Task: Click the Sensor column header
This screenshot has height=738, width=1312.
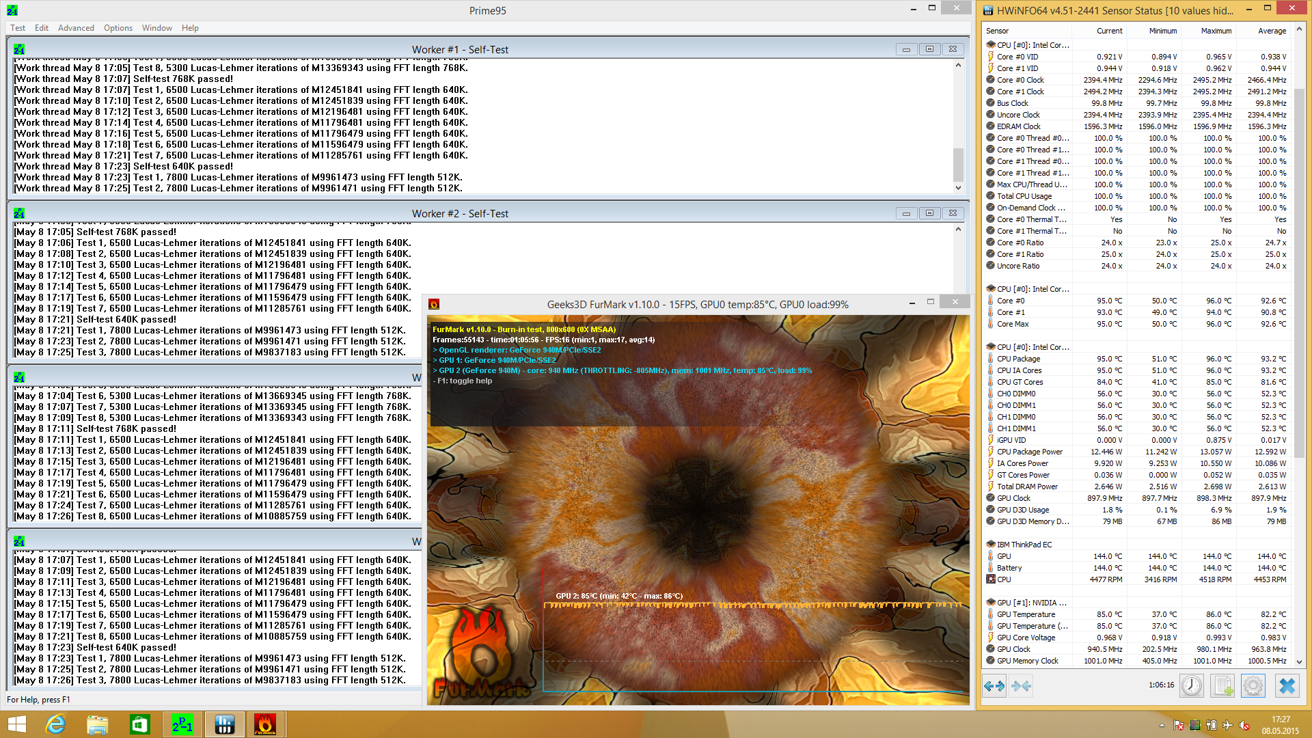Action: click(1027, 31)
